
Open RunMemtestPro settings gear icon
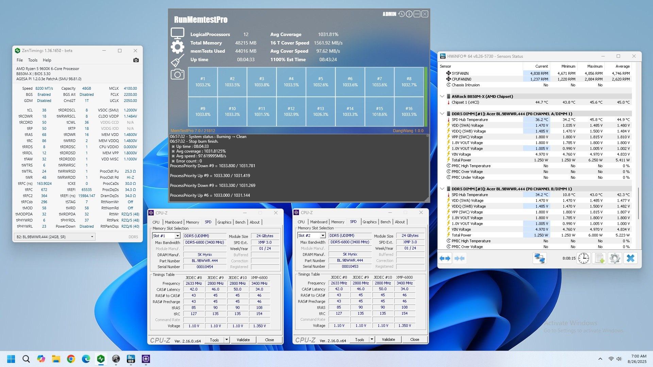coord(177,47)
